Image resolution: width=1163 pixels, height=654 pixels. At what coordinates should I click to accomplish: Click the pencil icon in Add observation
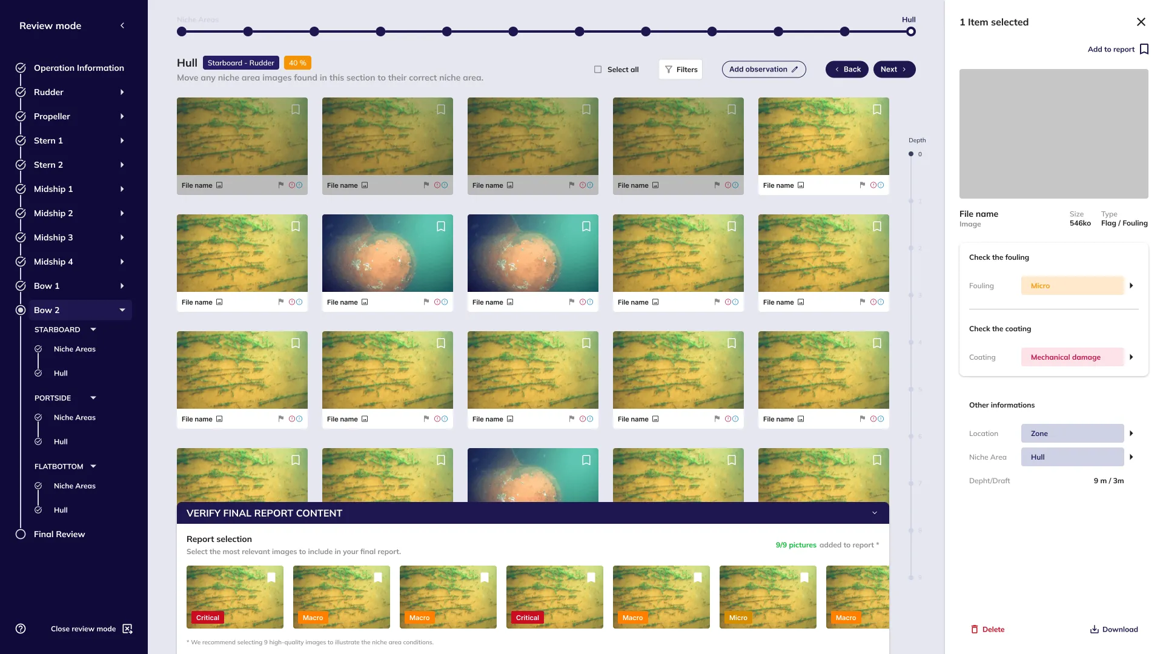coord(795,69)
